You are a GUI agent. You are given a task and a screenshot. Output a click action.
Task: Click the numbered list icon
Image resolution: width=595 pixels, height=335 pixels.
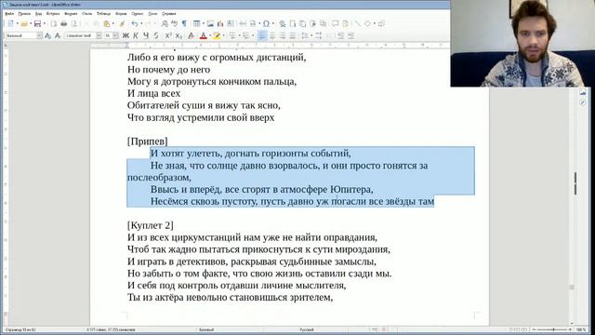point(245,35)
